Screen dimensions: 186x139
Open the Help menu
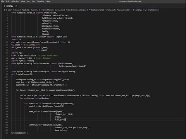(x=48, y=1)
